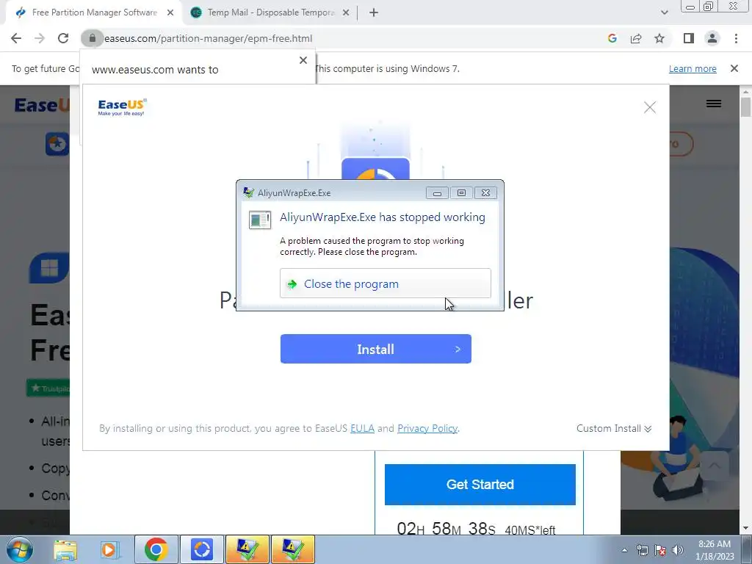Switch to Temp Mail browser tab
The width and height of the screenshot is (752, 564).
(270, 12)
